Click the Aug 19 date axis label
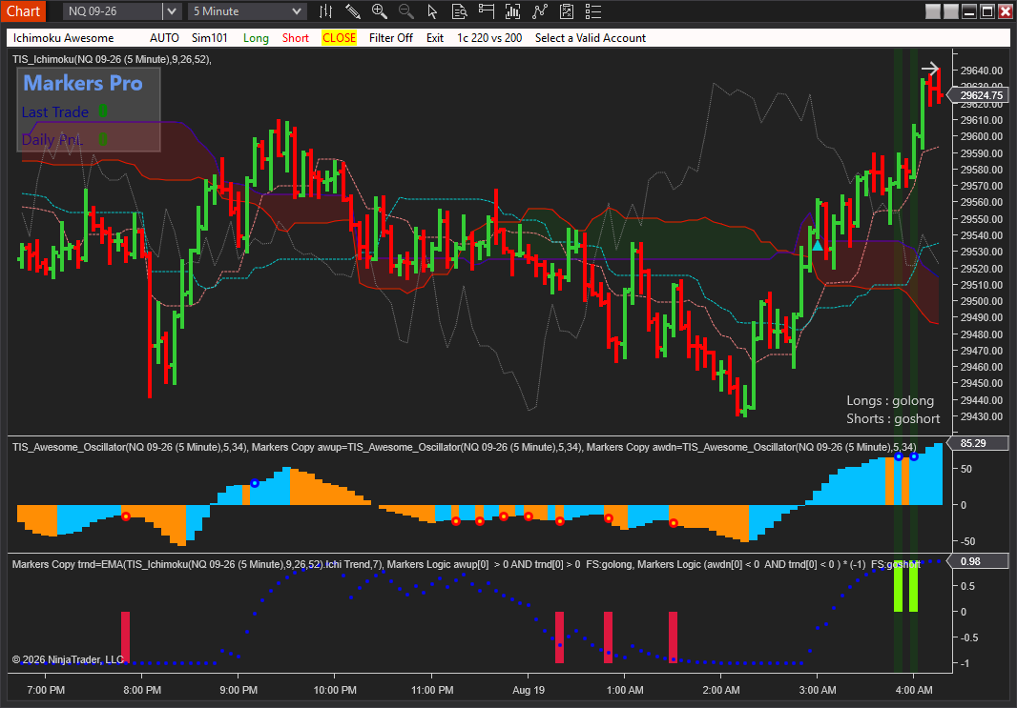 [x=528, y=690]
